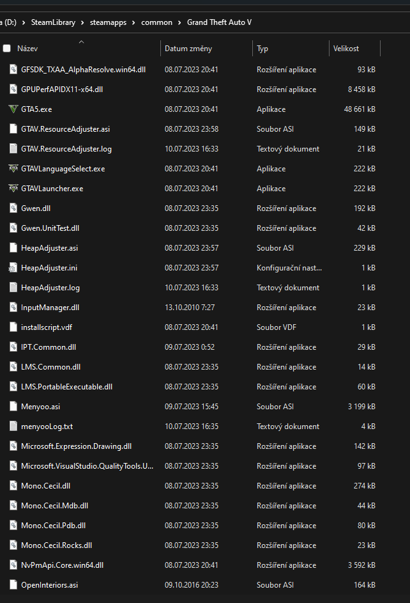Click the Microsoft.Expression.Drawing.dll file icon
410x603 pixels.
(x=13, y=446)
